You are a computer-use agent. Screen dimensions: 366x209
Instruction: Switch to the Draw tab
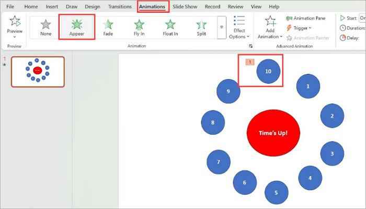point(72,6)
